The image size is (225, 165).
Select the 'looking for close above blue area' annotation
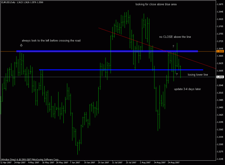pyautogui.click(x=156, y=4)
